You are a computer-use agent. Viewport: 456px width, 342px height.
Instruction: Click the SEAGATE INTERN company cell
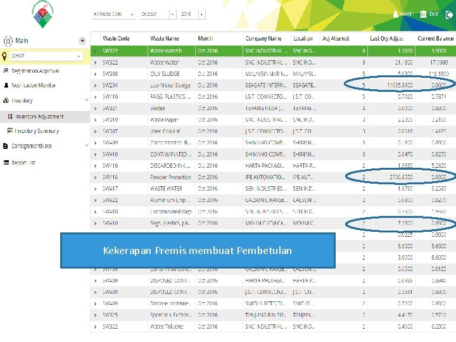pos(266,85)
